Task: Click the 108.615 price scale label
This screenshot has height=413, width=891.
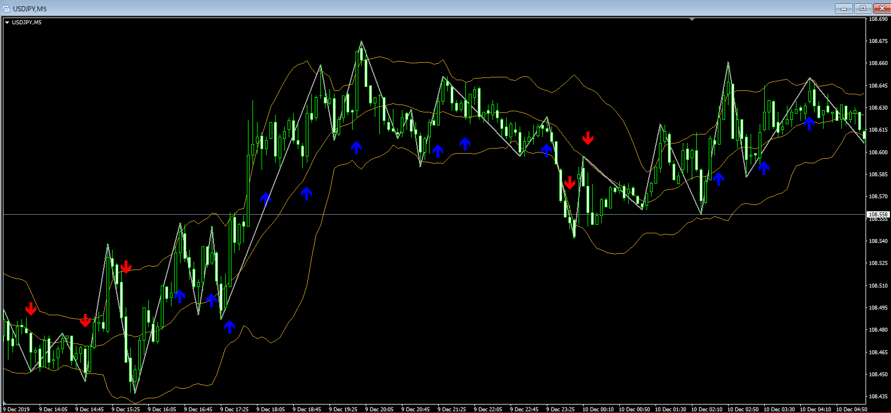Action: coord(878,130)
